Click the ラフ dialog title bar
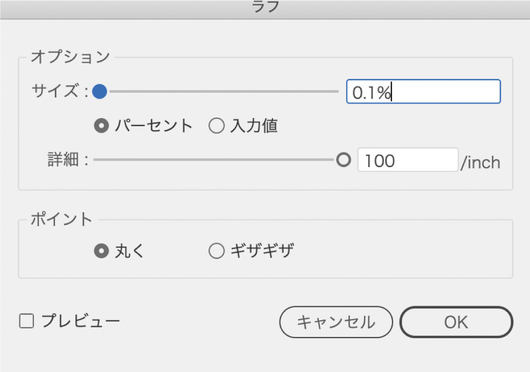This screenshot has height=372, width=530. point(265,8)
